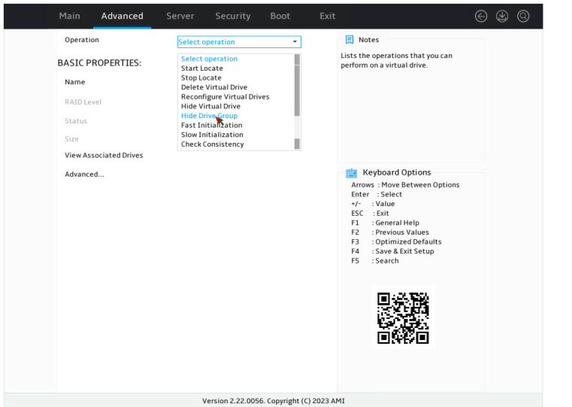Go to the Security tab
The width and height of the screenshot is (572, 407).
pos(233,16)
